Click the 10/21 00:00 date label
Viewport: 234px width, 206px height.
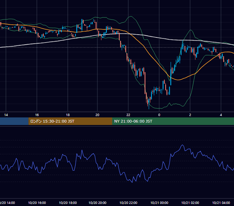click(159, 203)
